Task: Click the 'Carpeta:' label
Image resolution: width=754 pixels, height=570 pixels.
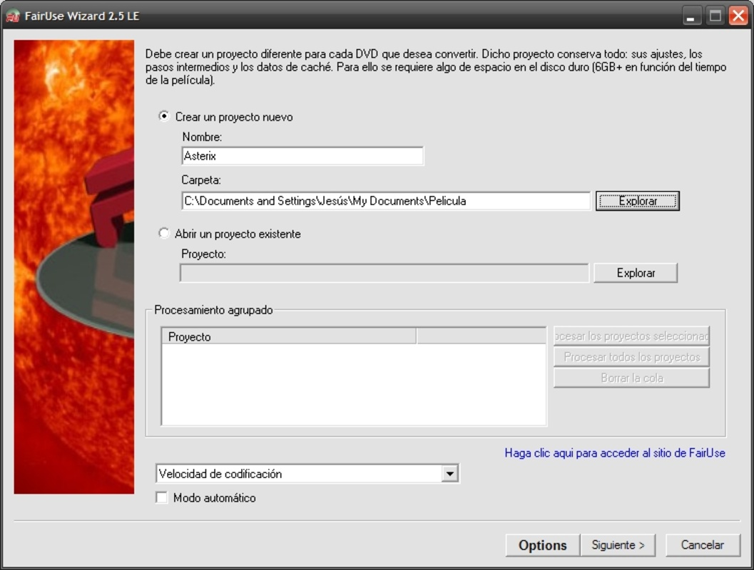Action: (201, 180)
